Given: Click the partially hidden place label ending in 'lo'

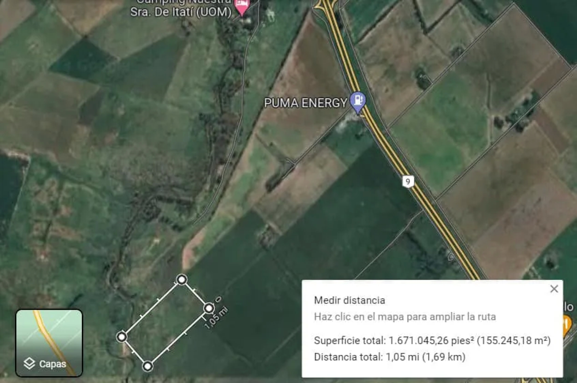Looking at the screenshot, I should (x=569, y=307).
